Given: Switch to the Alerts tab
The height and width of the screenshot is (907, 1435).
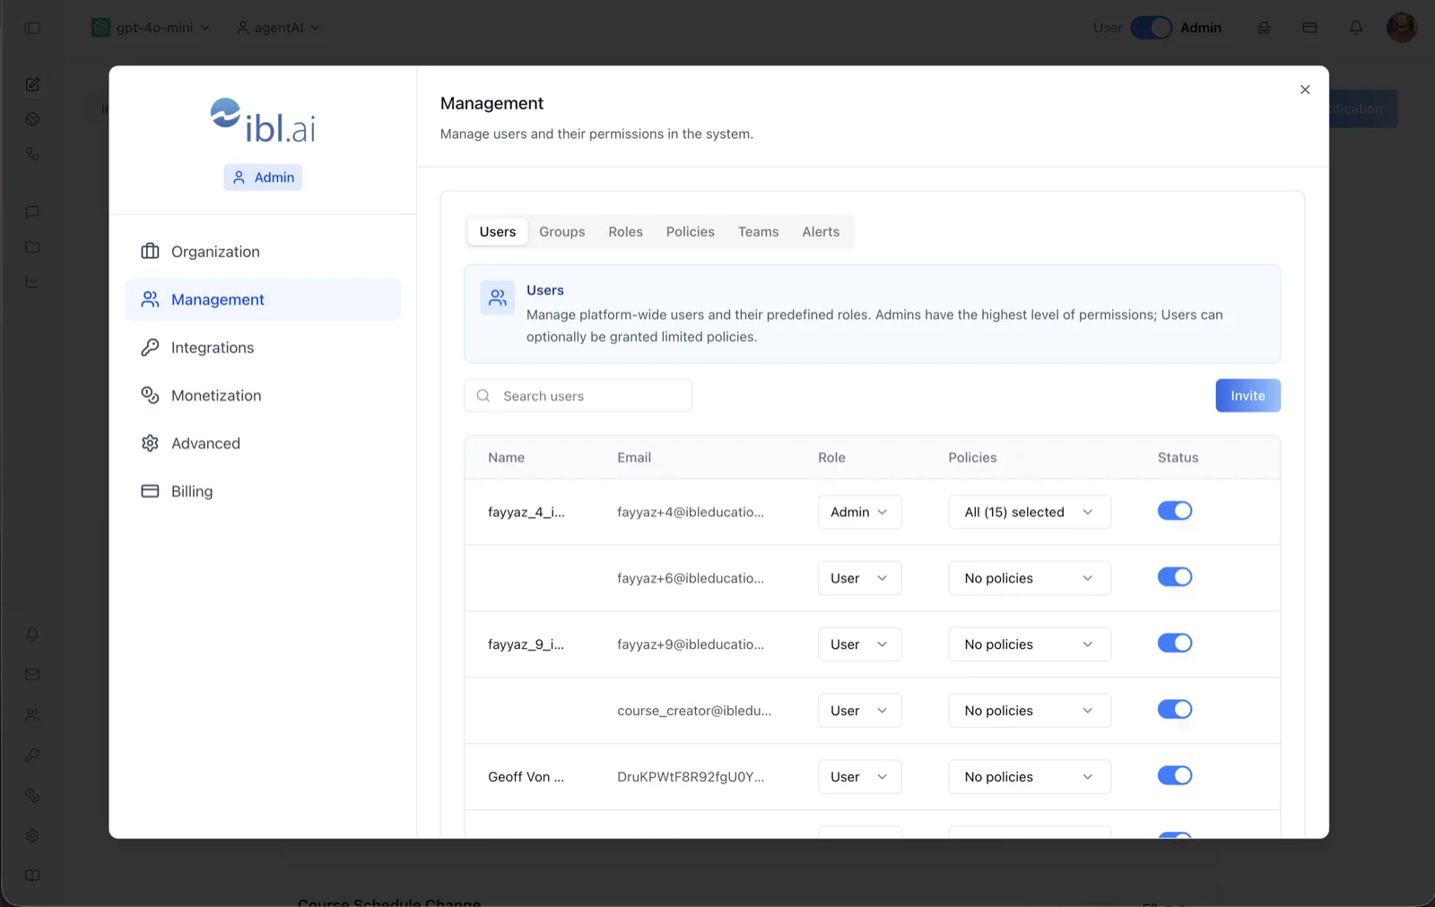Looking at the screenshot, I should (821, 231).
